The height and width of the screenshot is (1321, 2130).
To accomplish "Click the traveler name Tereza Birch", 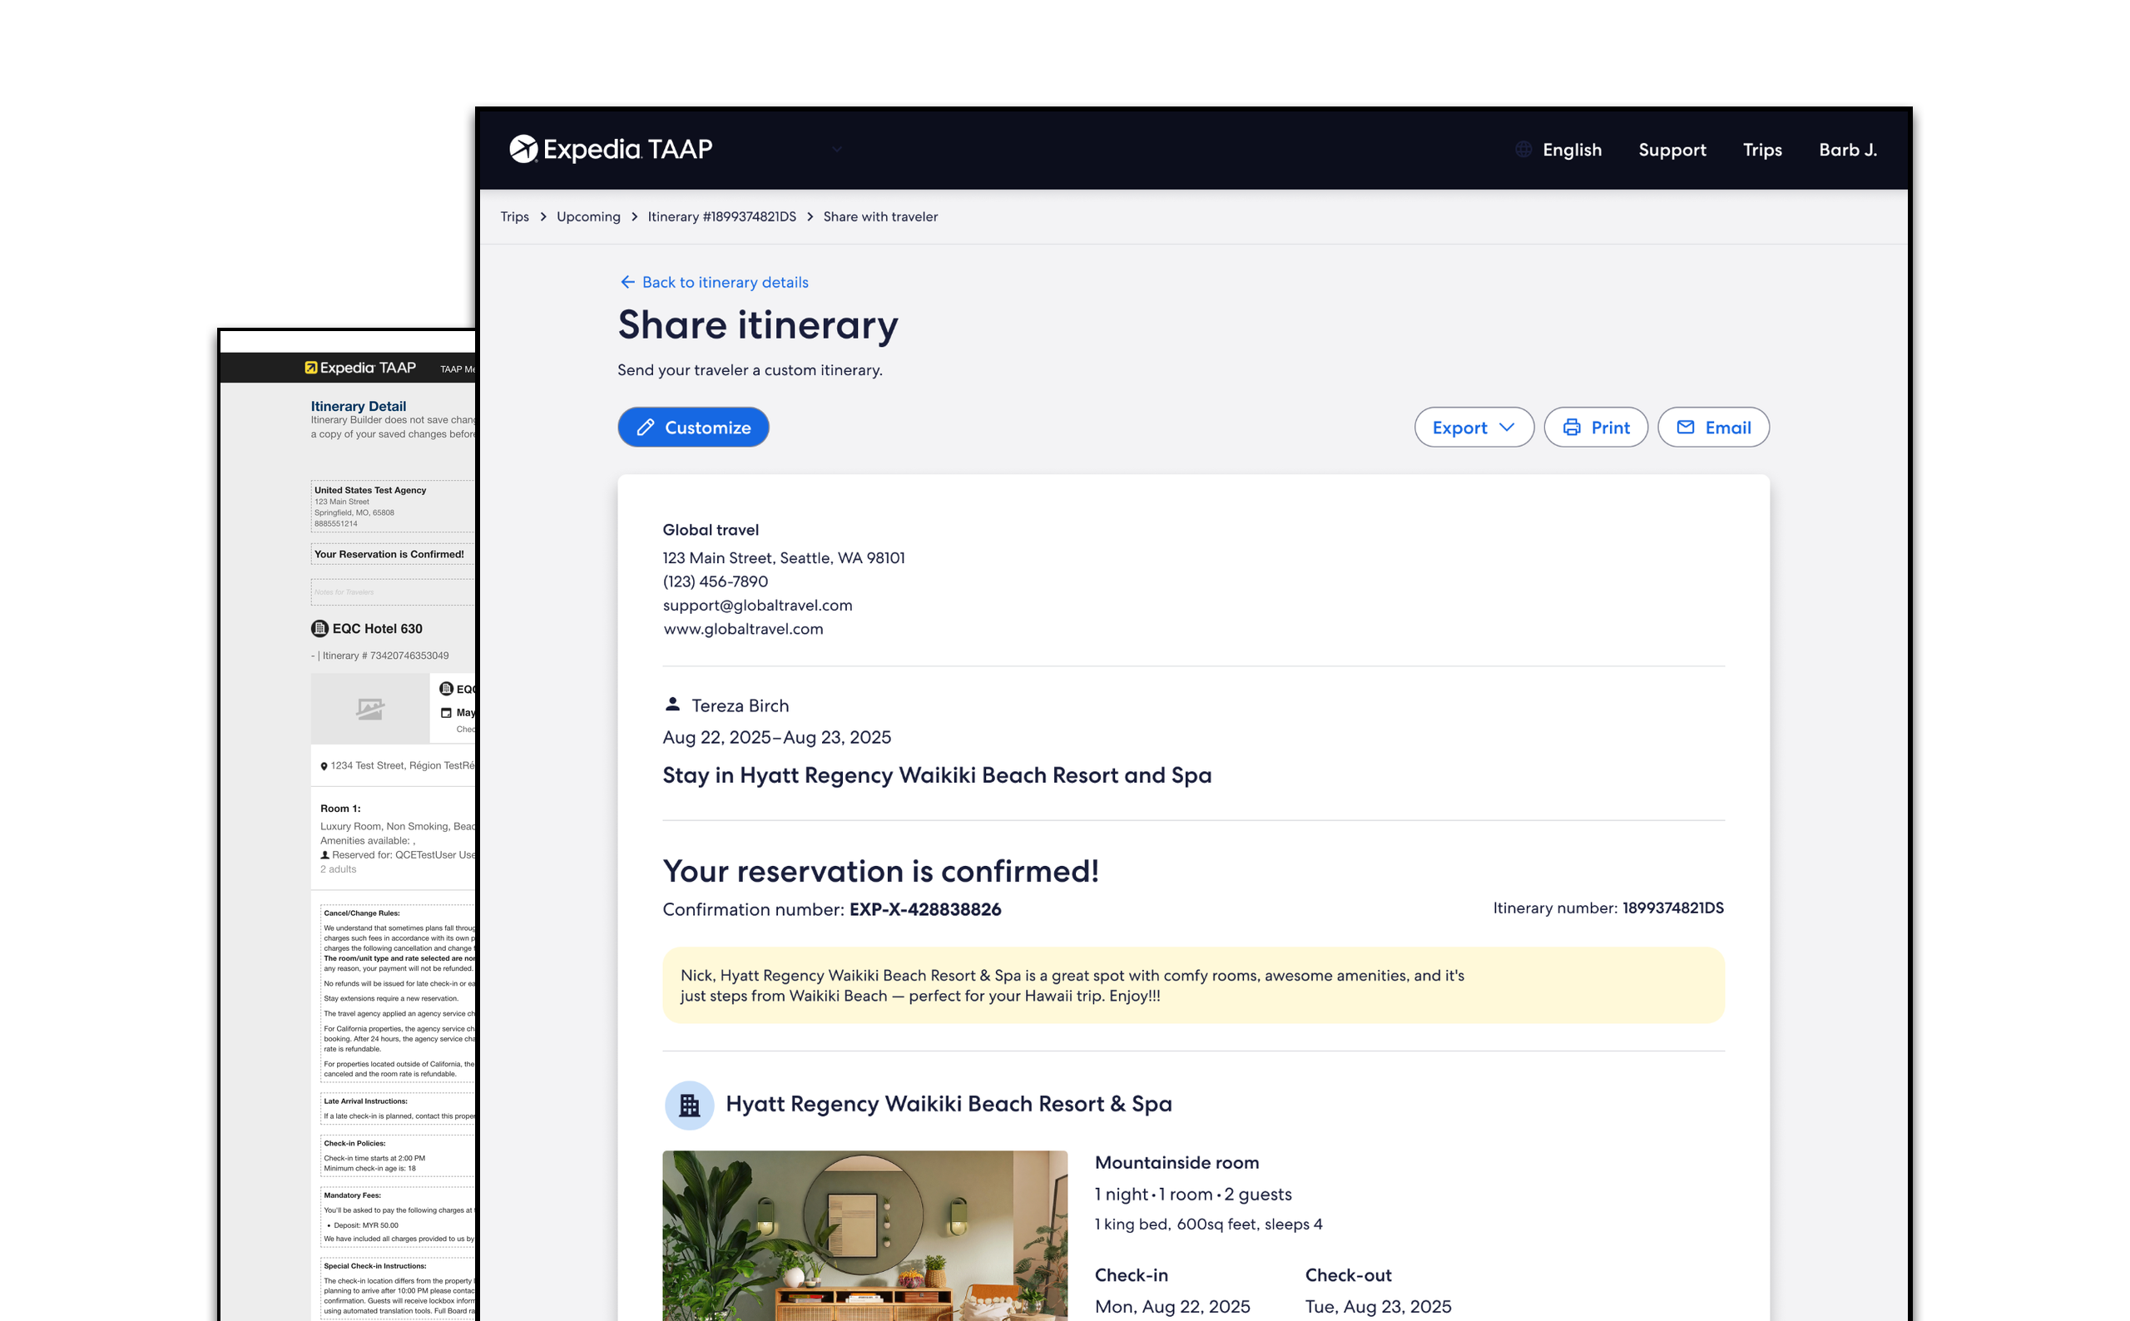I will pos(740,706).
